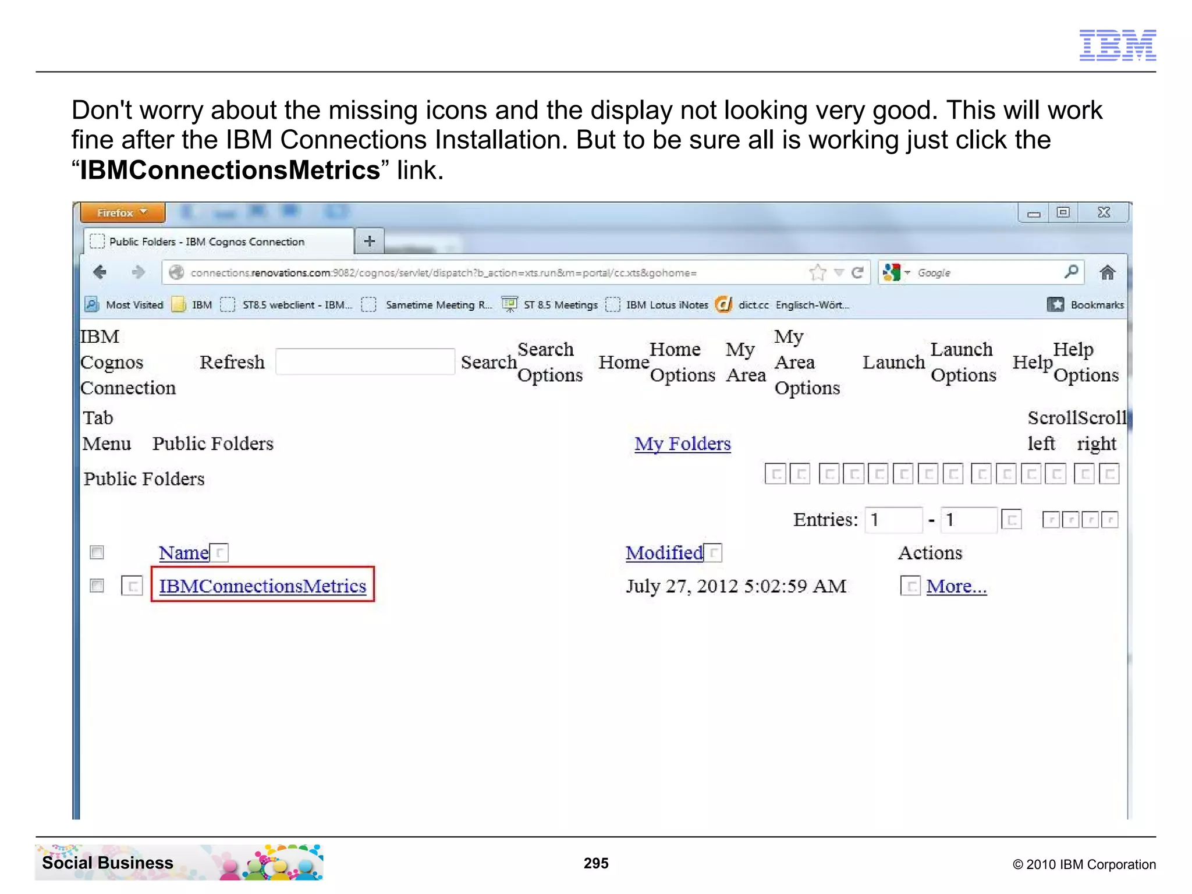The height and width of the screenshot is (894, 1192).
Task: Click the site identity globe icon
Action: coord(176,272)
